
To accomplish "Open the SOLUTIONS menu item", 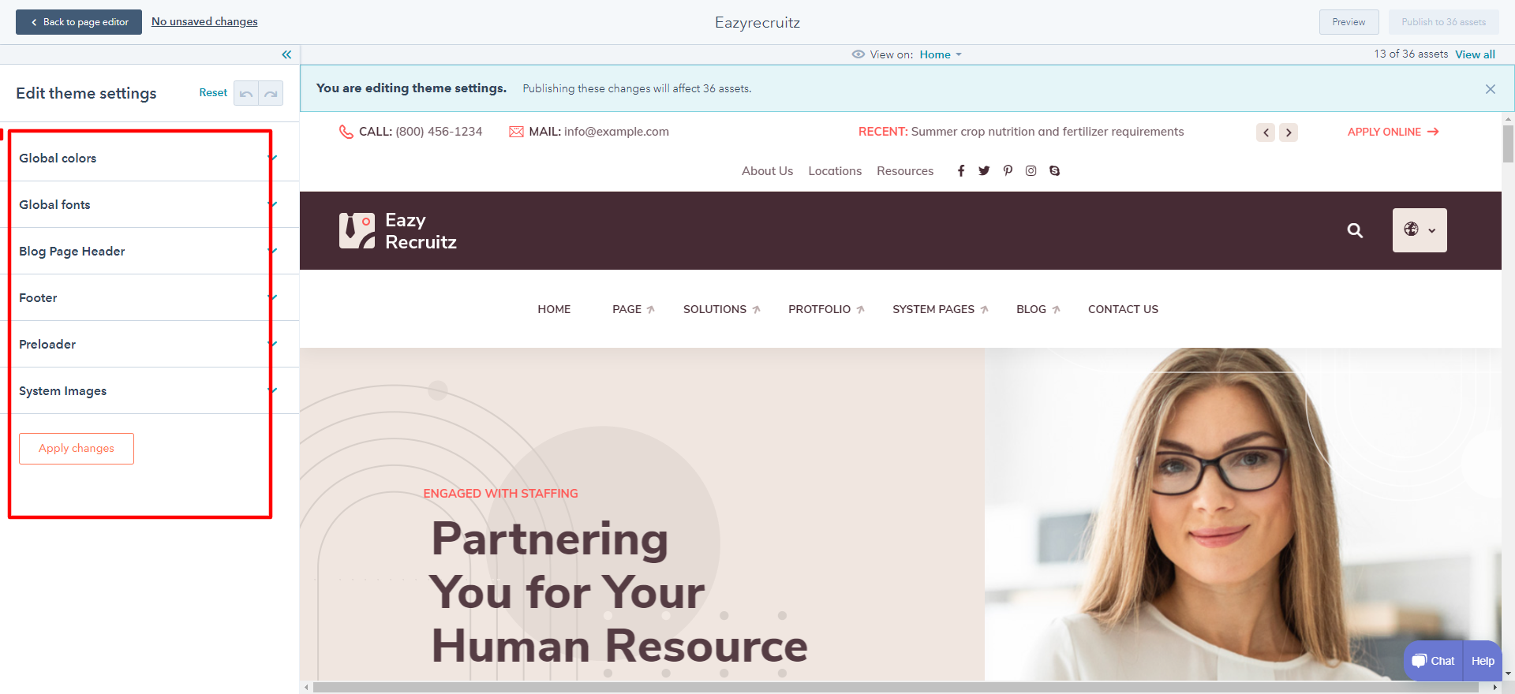I will pyautogui.click(x=721, y=309).
